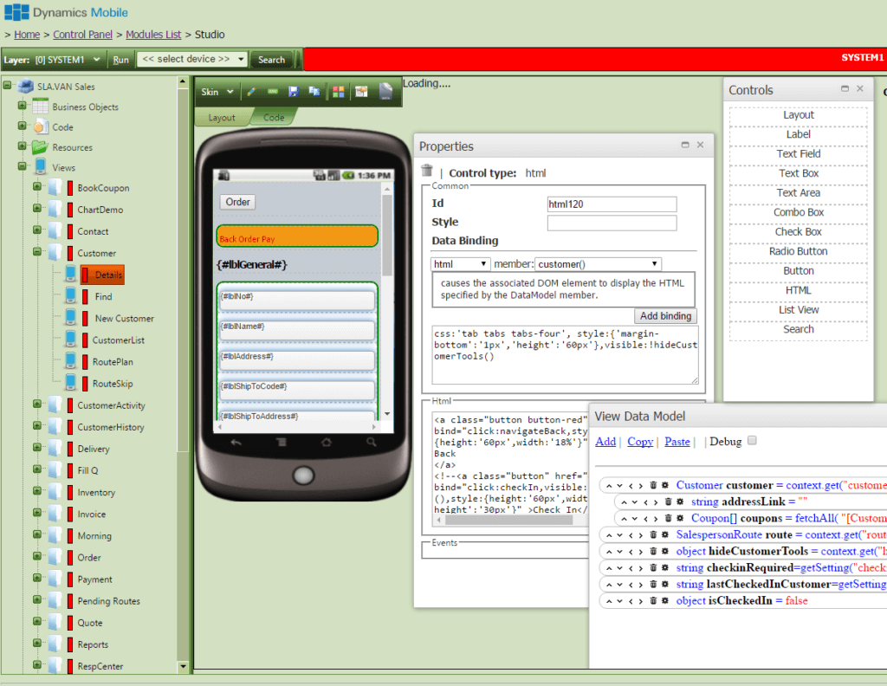887x686 pixels.
Task: Move the addressLink row up
Action: (x=624, y=502)
